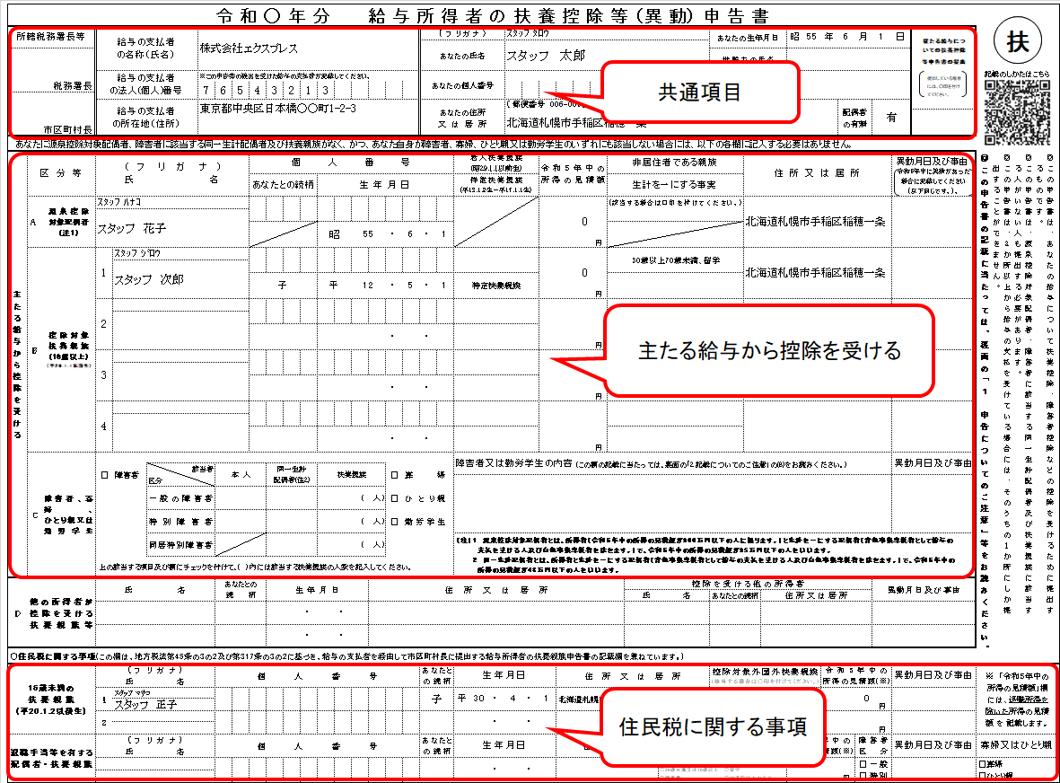
Task: Click the relationship 子 in 次郎's row
Action: point(282,286)
